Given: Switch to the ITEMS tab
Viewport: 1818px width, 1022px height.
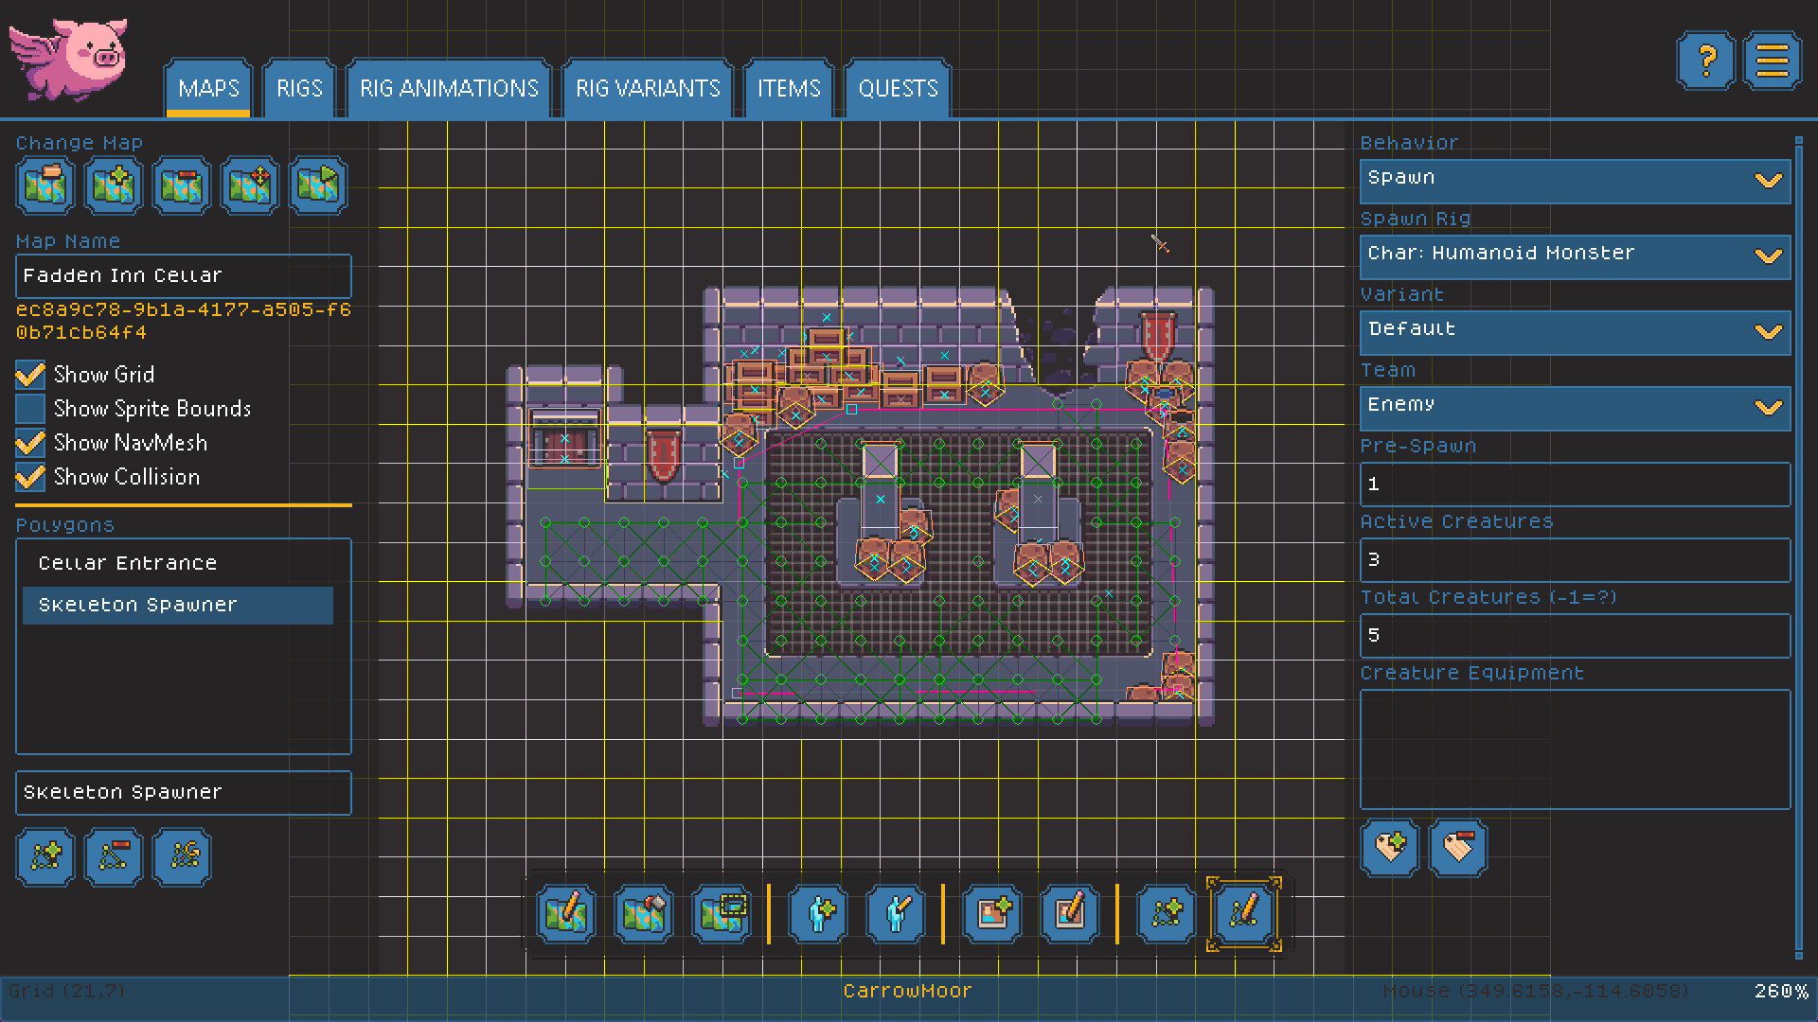Looking at the screenshot, I should (x=789, y=89).
